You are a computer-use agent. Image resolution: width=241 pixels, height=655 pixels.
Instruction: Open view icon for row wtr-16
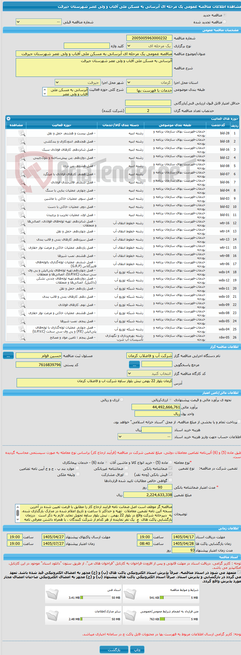click(22, 223)
